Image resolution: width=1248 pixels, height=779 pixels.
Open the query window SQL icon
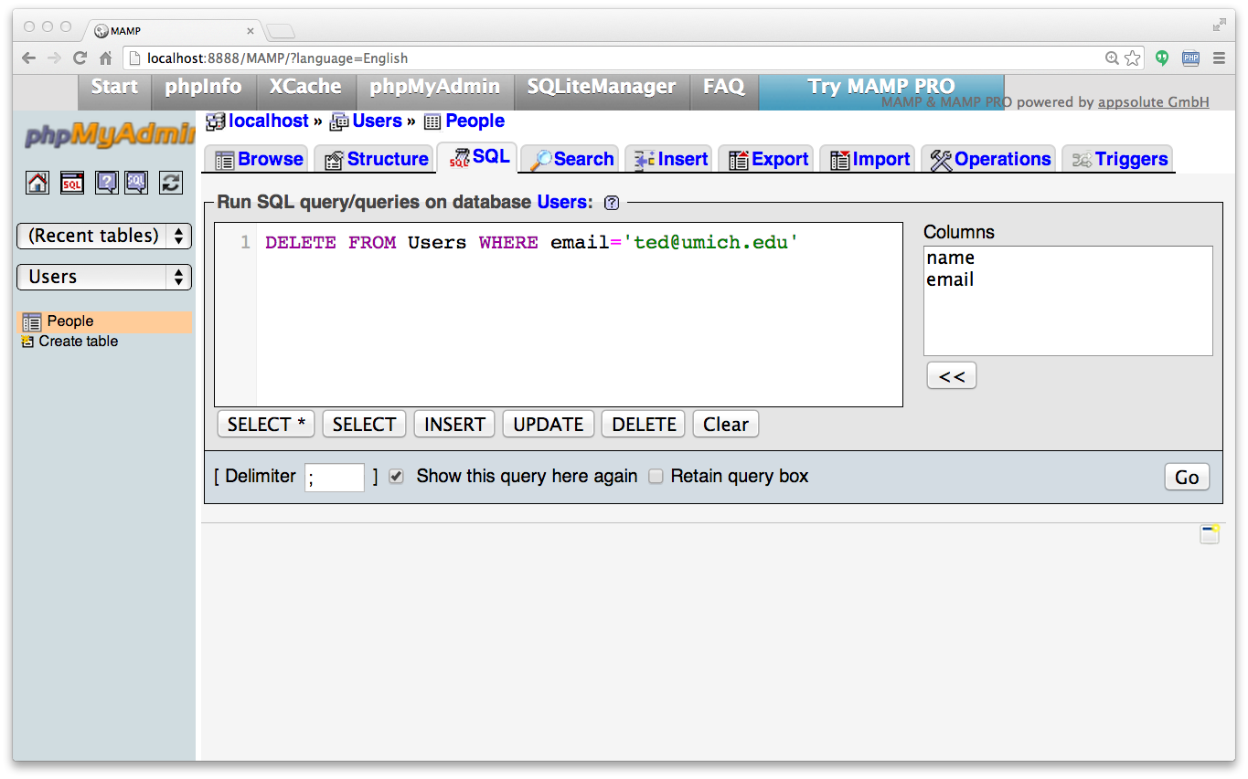(72, 183)
